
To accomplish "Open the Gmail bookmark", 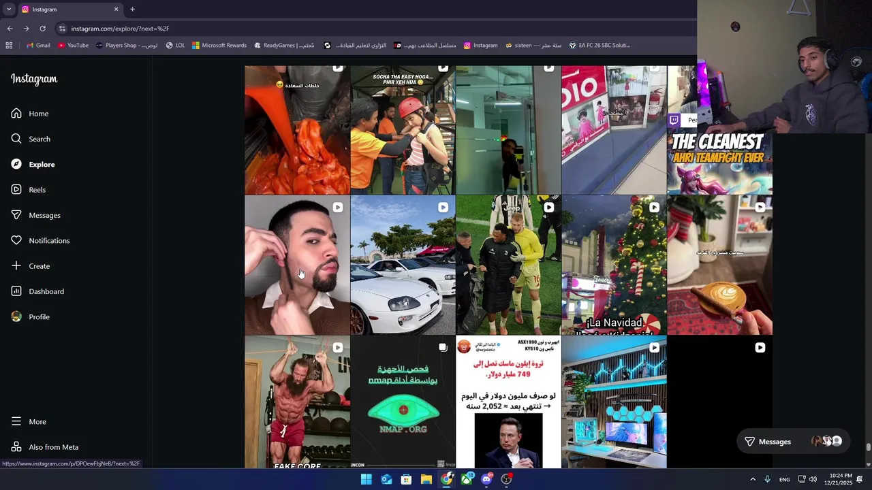I will 38,46.
